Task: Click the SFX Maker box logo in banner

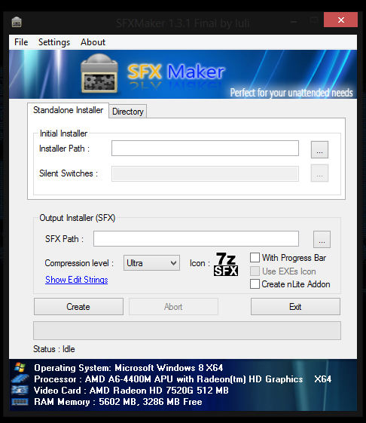Action: [99, 73]
